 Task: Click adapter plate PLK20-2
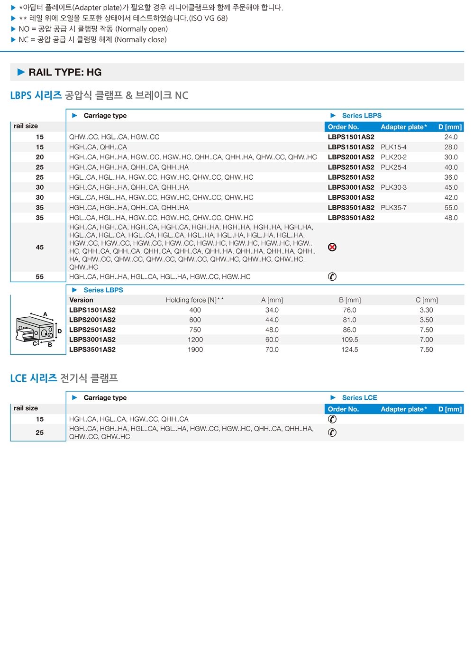[393, 157]
